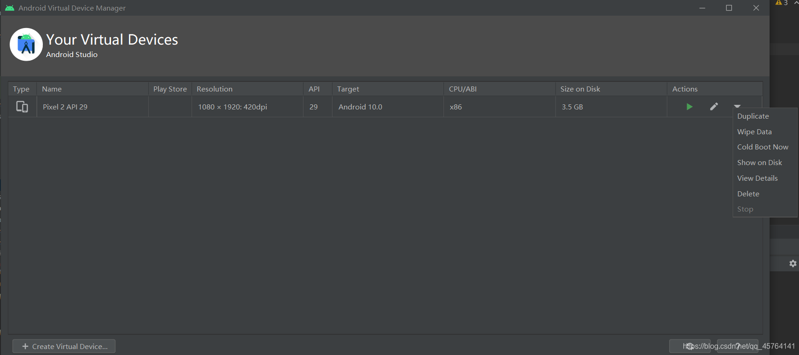Select Duplicate from the context menu
The image size is (799, 355).
point(753,116)
